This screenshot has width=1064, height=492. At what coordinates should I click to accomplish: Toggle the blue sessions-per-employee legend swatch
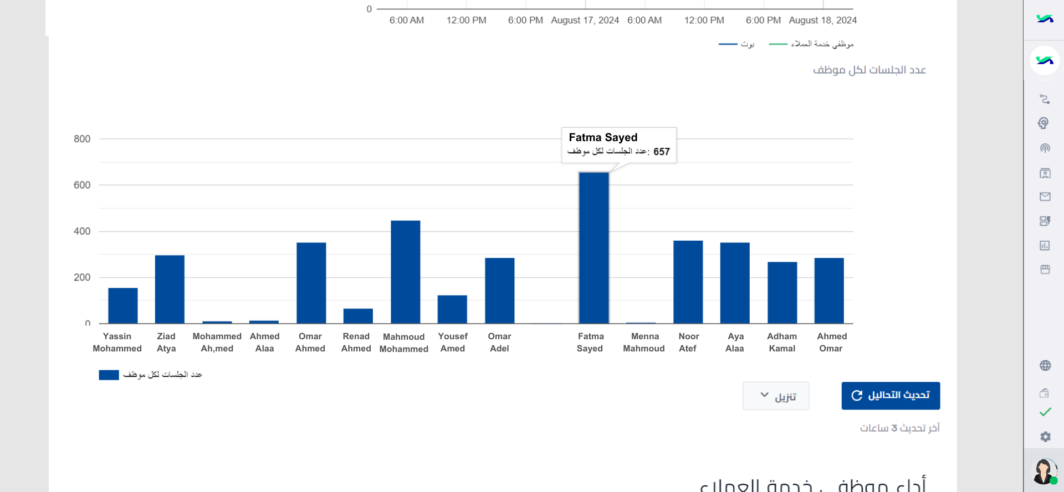pos(109,375)
